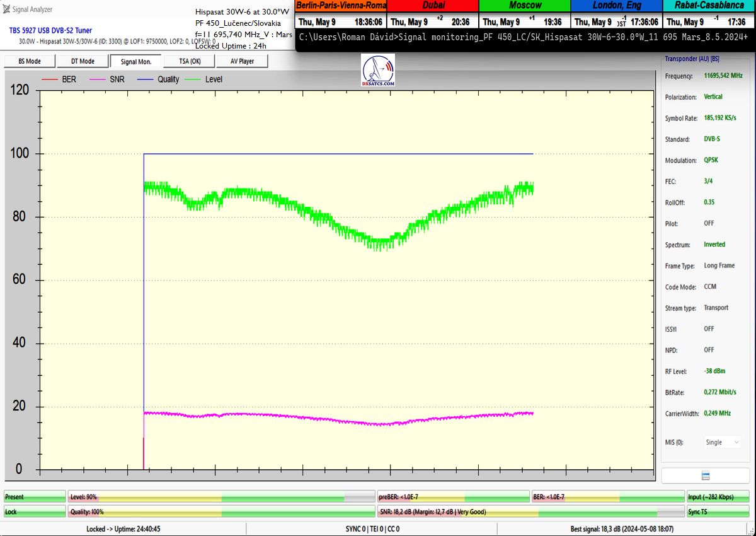
Task: Click the Present status indicator
Action: (35, 497)
